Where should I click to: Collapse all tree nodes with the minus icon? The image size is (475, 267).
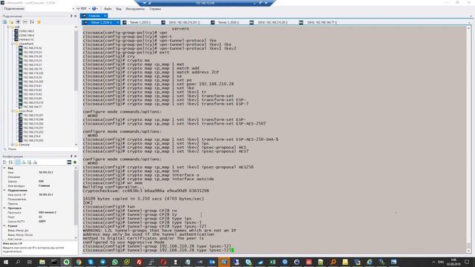[x=24, y=22]
